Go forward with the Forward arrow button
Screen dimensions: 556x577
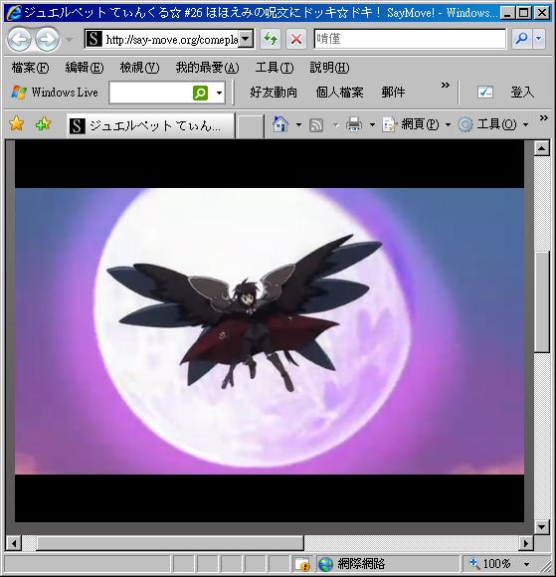47,39
